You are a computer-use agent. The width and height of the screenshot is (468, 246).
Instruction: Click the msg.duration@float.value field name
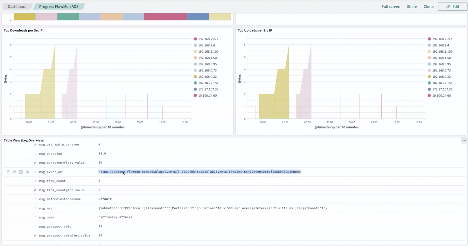pyautogui.click(x=62, y=163)
